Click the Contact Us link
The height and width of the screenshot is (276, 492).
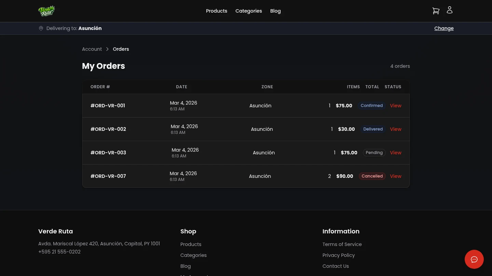pyautogui.click(x=336, y=266)
